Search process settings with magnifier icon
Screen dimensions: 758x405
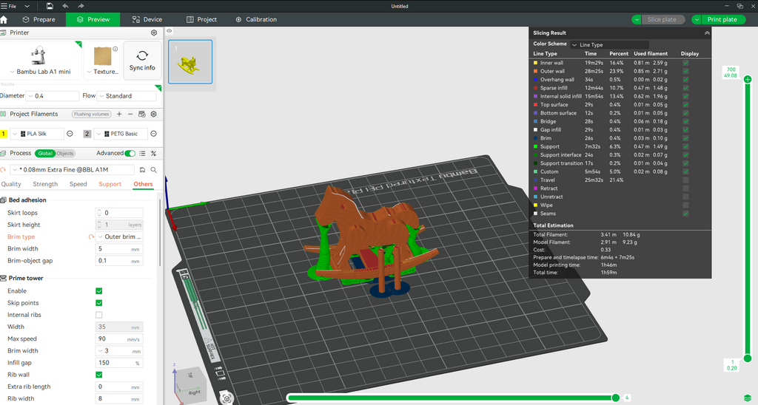pos(153,169)
